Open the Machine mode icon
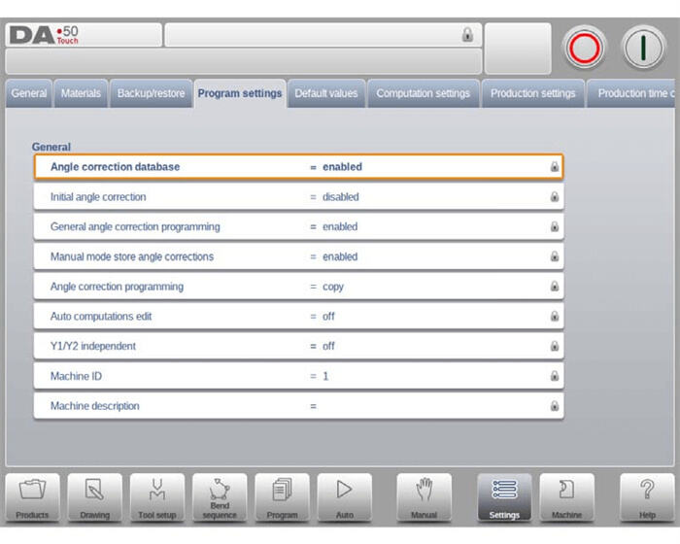Screen dimensions: 680x544 click(x=566, y=496)
